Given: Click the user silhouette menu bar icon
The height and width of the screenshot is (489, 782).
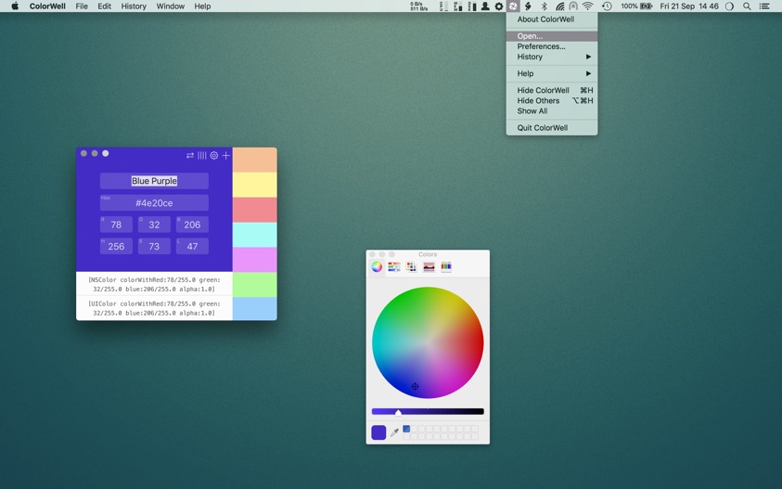Looking at the screenshot, I should (485, 6).
